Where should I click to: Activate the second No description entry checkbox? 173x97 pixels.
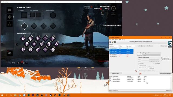coord(110,79)
